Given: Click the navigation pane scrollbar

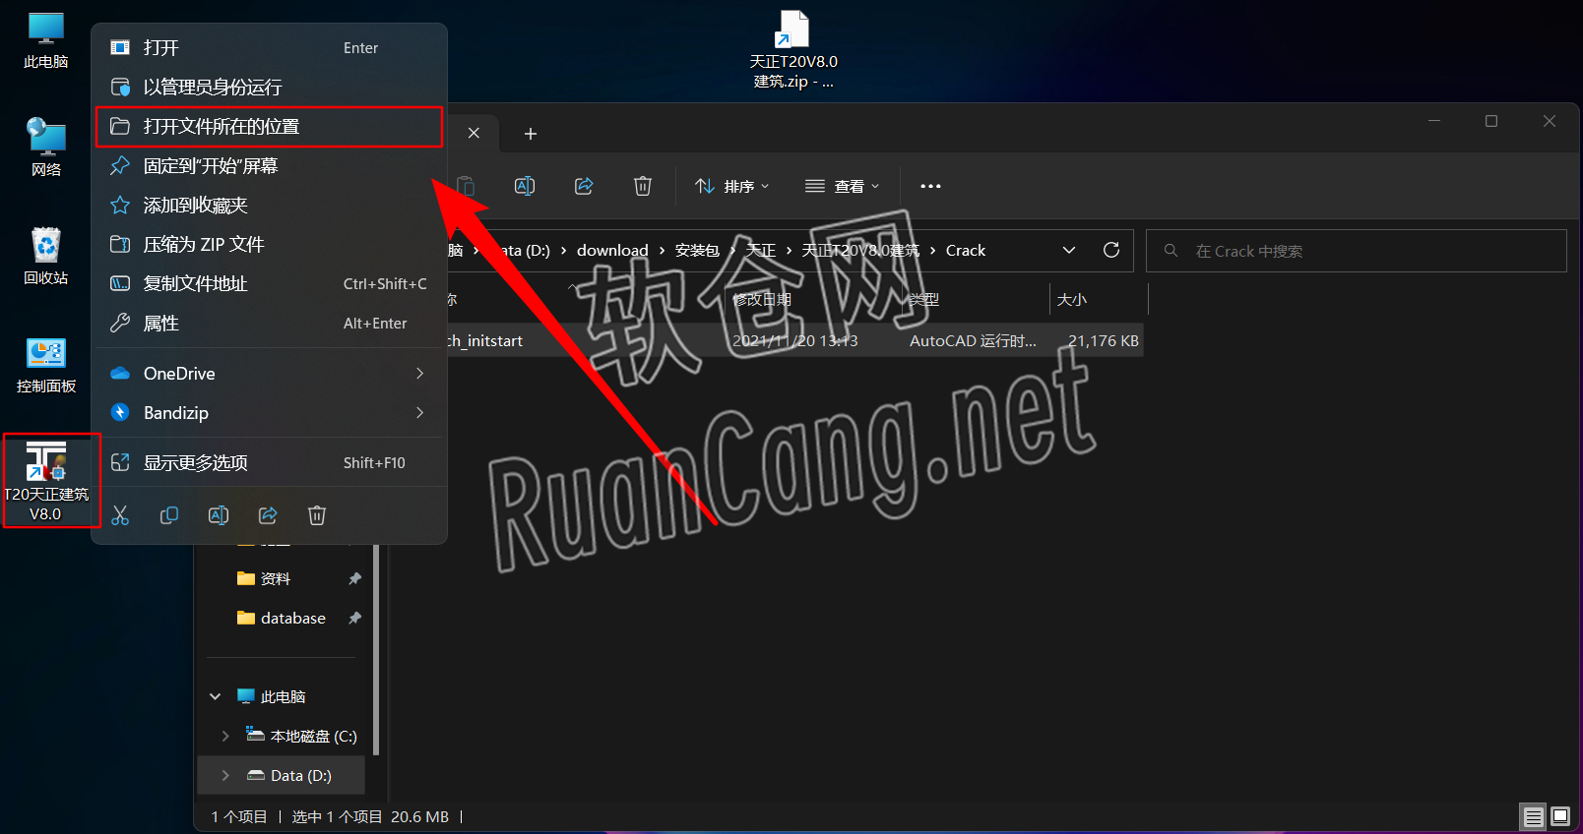Looking at the screenshot, I should (377, 649).
